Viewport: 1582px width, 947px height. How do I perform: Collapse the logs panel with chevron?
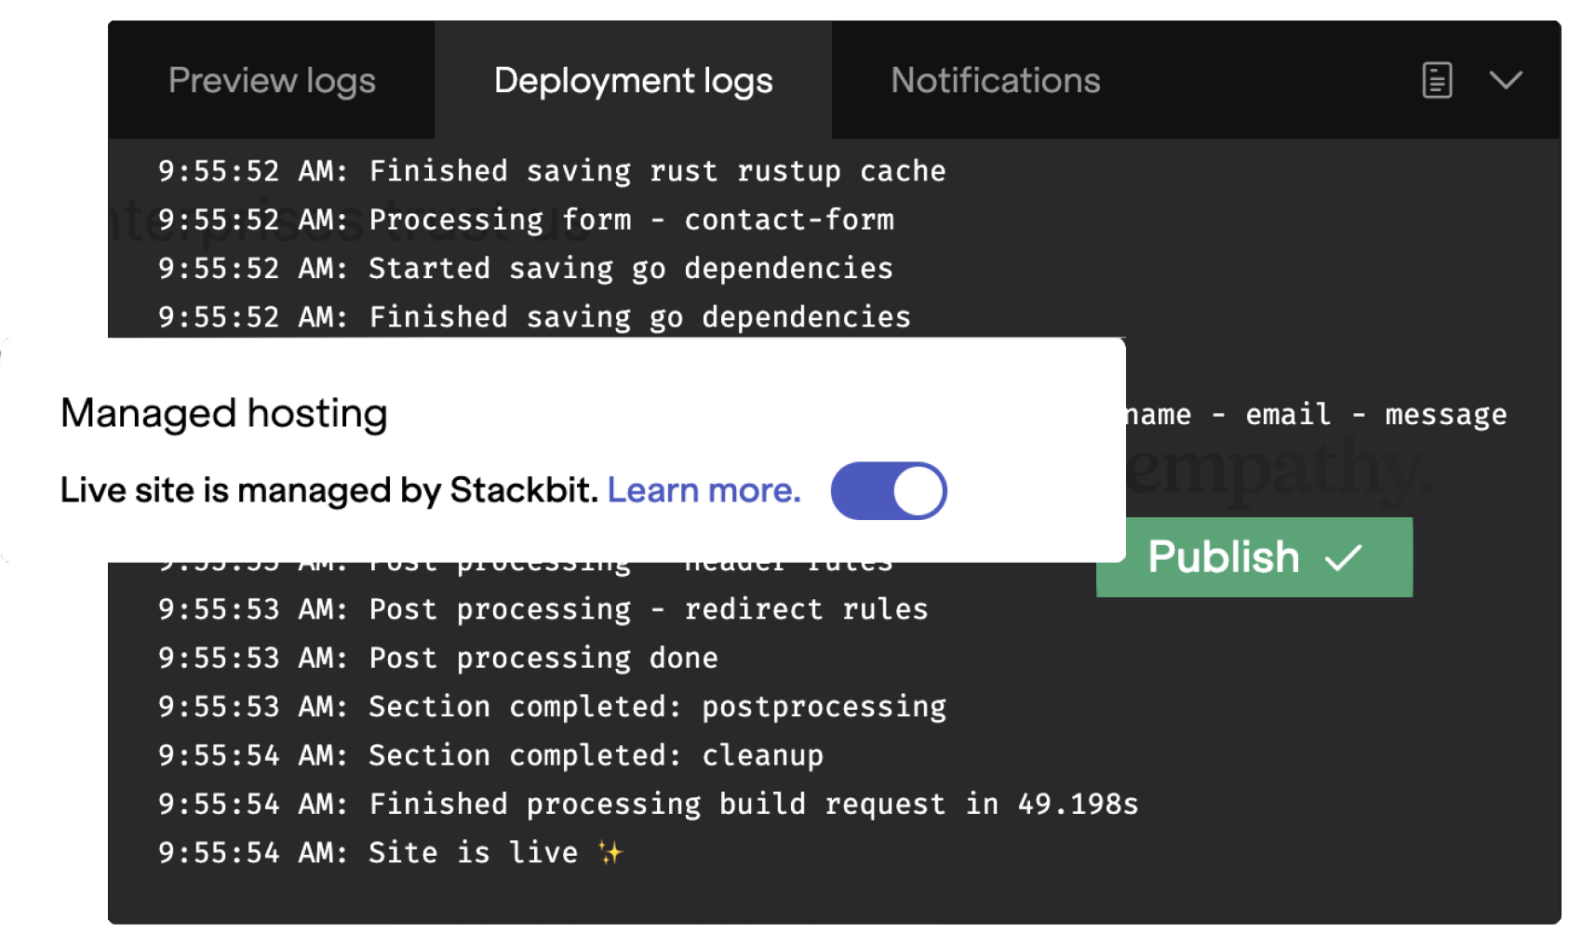pos(1506,80)
